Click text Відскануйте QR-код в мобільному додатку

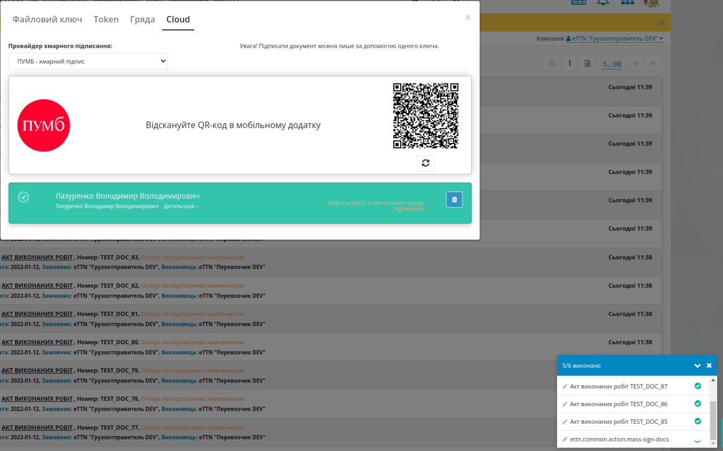coord(233,125)
